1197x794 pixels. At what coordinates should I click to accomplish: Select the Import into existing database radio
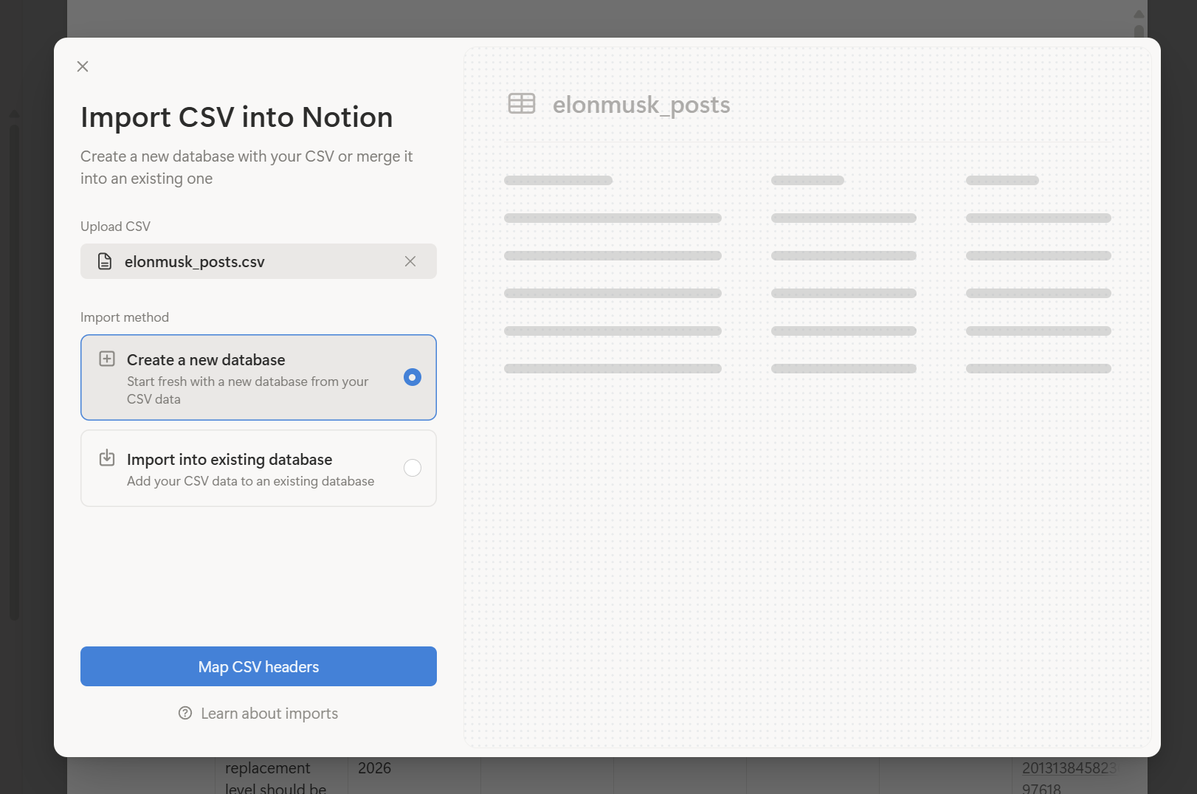413,468
